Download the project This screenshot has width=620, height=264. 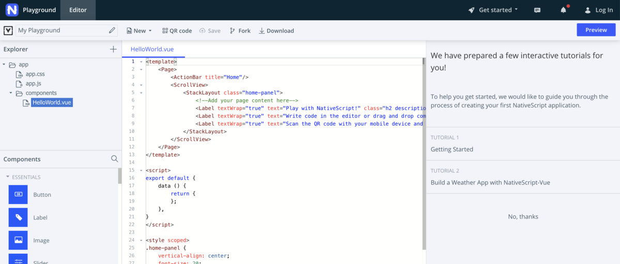tap(276, 30)
